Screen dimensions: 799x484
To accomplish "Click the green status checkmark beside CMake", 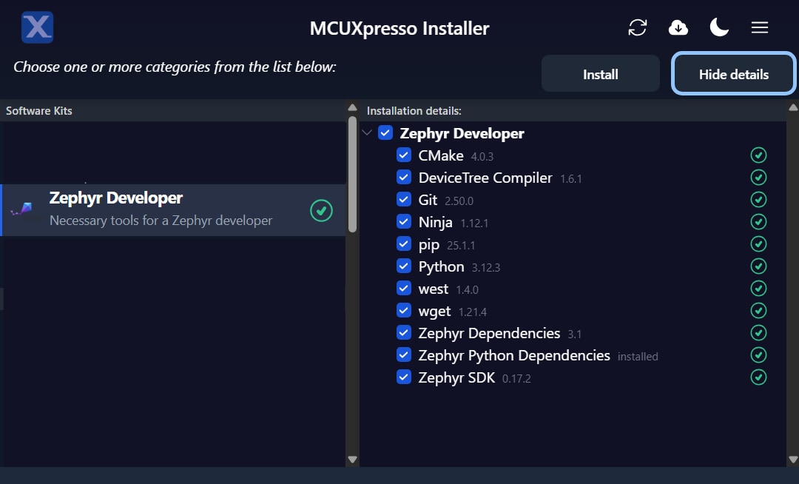I will 758,155.
